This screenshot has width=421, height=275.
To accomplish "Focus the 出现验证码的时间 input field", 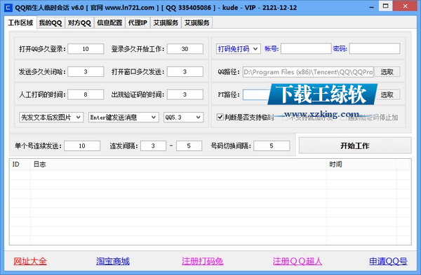I will pyautogui.click(x=185, y=94).
